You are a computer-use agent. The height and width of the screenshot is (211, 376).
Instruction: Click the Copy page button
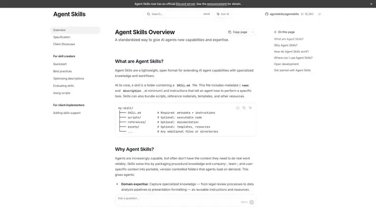pos(238,32)
